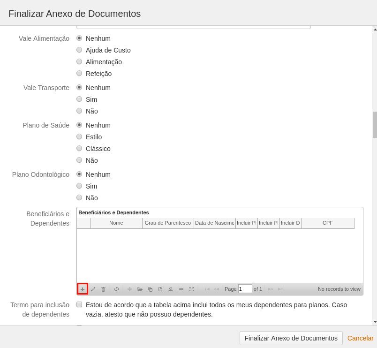Click the fullscreen expand icon in grid toolbar
Image resolution: width=377 pixels, height=348 pixels.
[191, 289]
